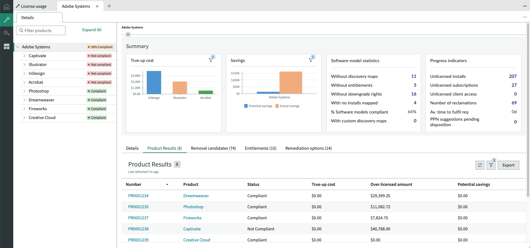Sort by the Status column header
Image resolution: width=530 pixels, height=248 pixels.
click(253, 184)
